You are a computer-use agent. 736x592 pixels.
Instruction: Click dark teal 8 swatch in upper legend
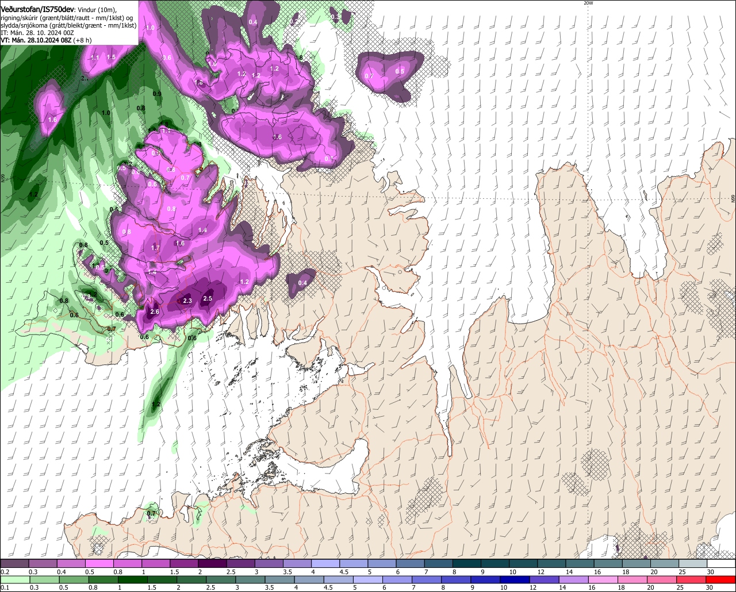click(467, 564)
